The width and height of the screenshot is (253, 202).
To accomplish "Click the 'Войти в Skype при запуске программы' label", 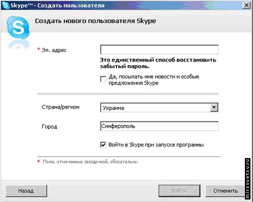I will (156, 145).
